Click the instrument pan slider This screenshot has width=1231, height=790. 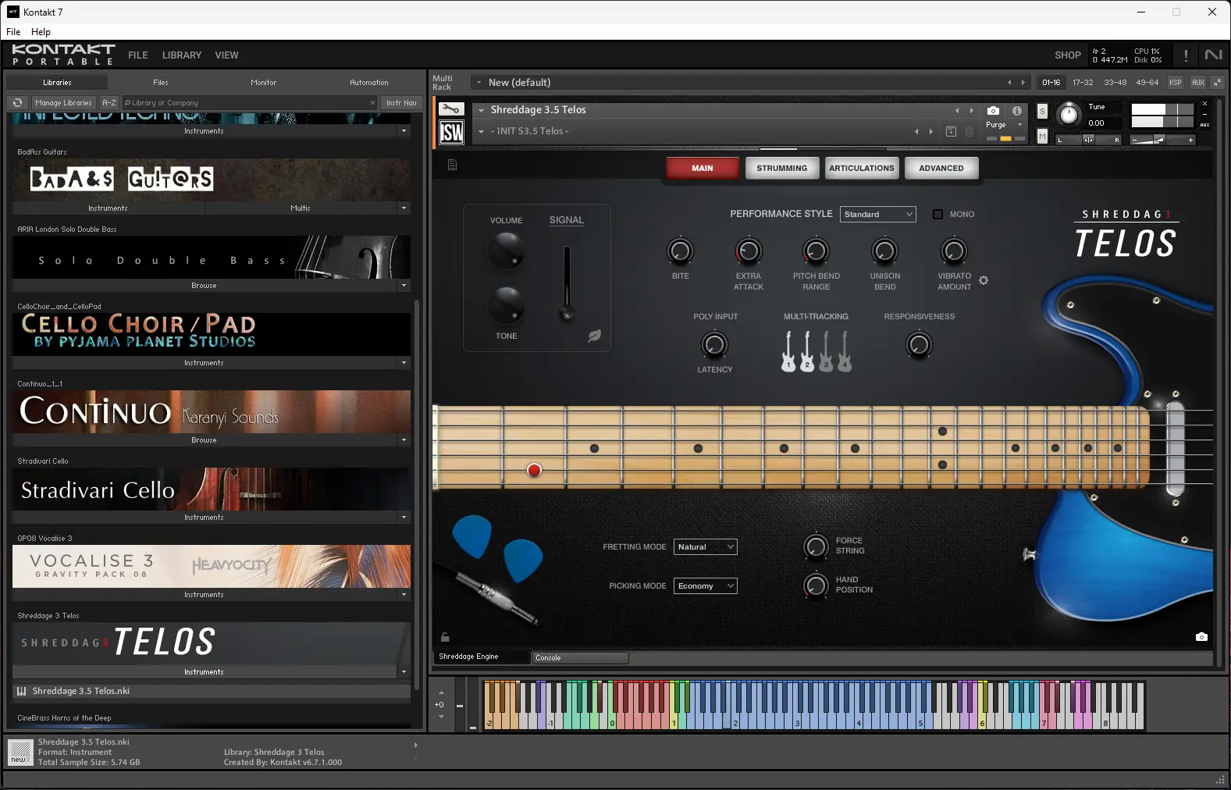pyautogui.click(x=1089, y=140)
